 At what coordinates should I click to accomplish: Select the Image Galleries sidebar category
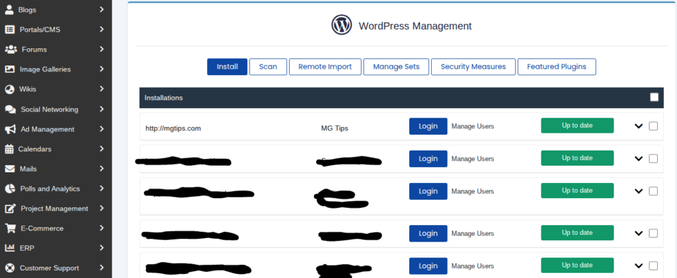[56, 69]
